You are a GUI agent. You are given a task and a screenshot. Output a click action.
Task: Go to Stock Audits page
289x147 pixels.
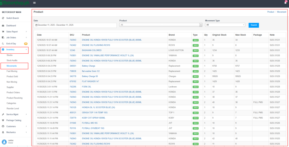pyautogui.click(x=12, y=60)
